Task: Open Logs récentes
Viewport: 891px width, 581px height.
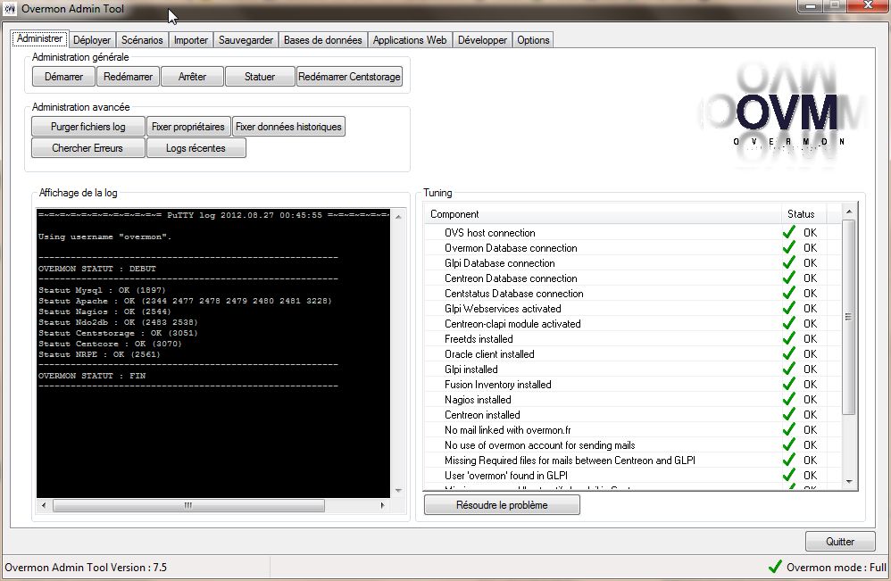Action: [196, 148]
